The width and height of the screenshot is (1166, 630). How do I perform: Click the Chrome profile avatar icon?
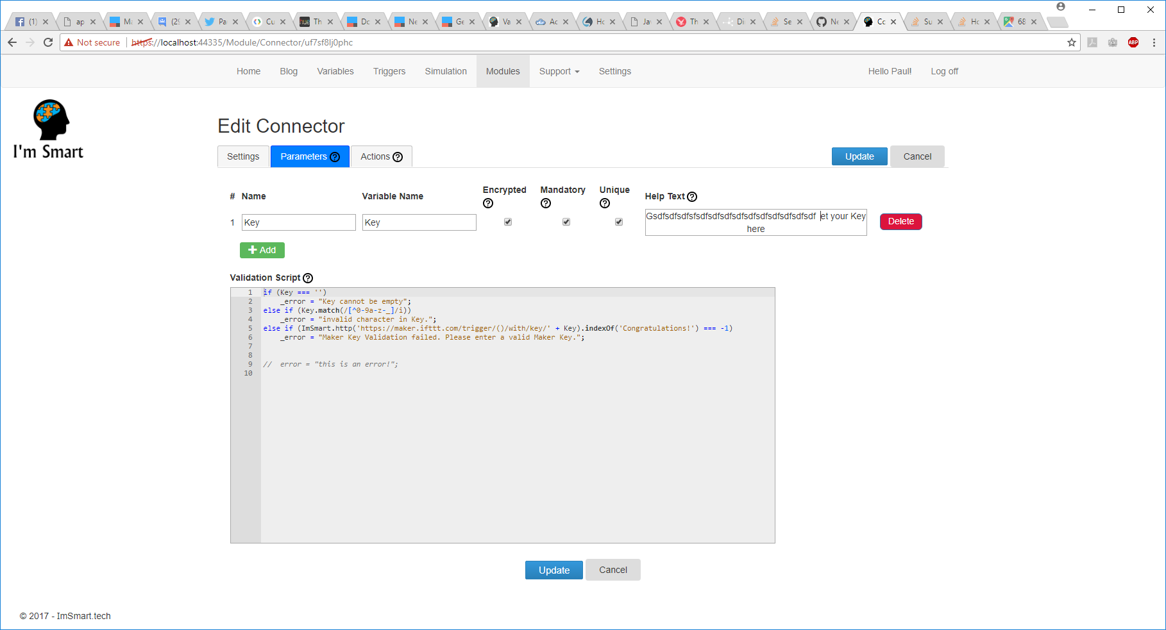point(1061,6)
